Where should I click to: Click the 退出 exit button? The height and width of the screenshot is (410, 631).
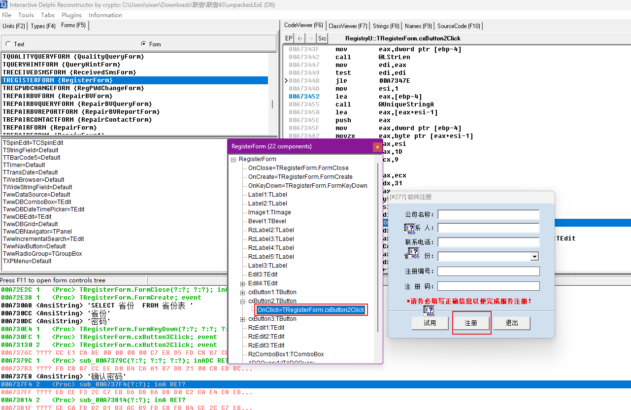tap(512, 323)
